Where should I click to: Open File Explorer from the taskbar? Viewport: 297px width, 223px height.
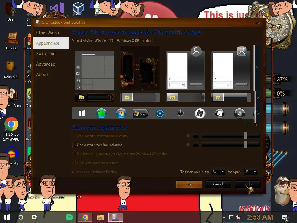(100, 217)
